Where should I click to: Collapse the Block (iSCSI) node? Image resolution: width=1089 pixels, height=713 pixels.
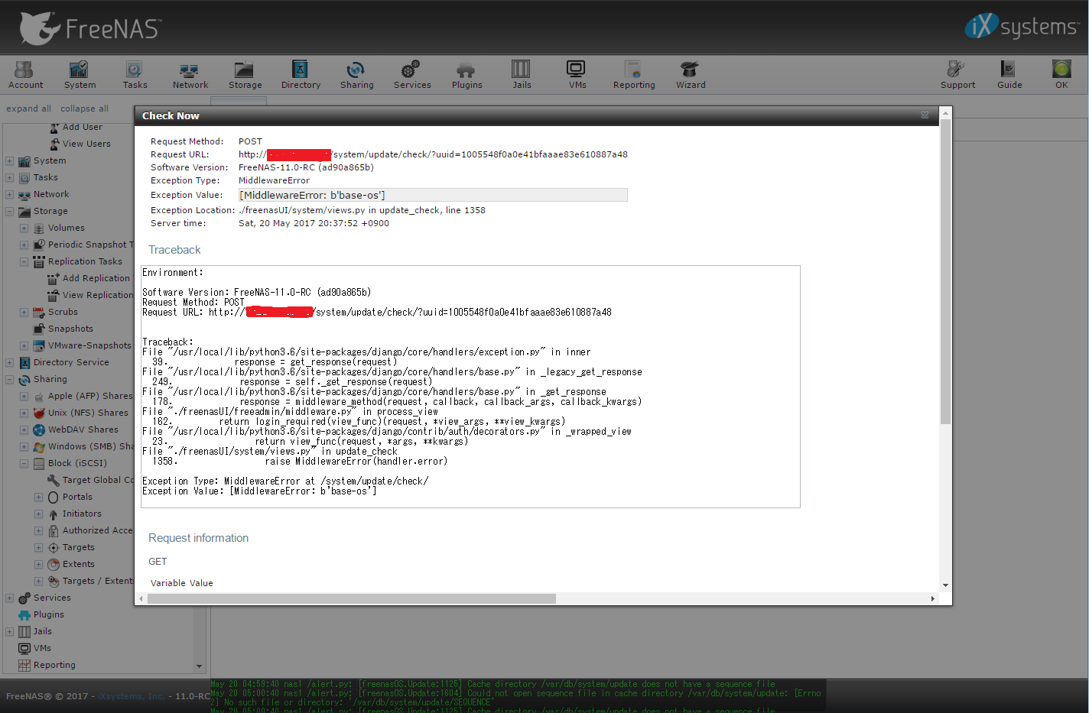24,463
